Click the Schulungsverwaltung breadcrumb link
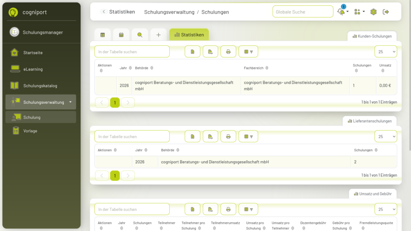This screenshot has height=231, width=411. pyautogui.click(x=169, y=12)
